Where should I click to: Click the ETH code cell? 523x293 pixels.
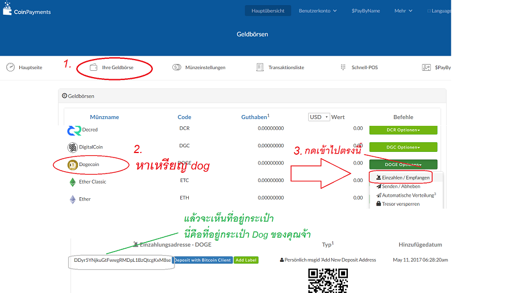coord(184,198)
